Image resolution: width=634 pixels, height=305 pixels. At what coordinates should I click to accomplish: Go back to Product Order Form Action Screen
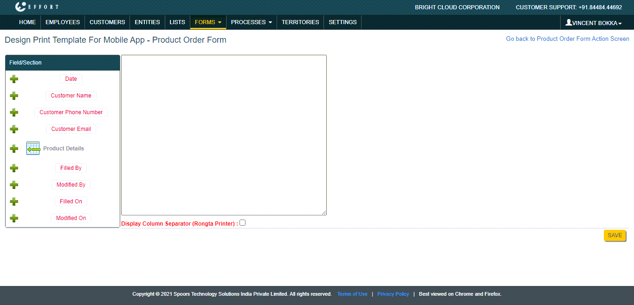[567, 39]
